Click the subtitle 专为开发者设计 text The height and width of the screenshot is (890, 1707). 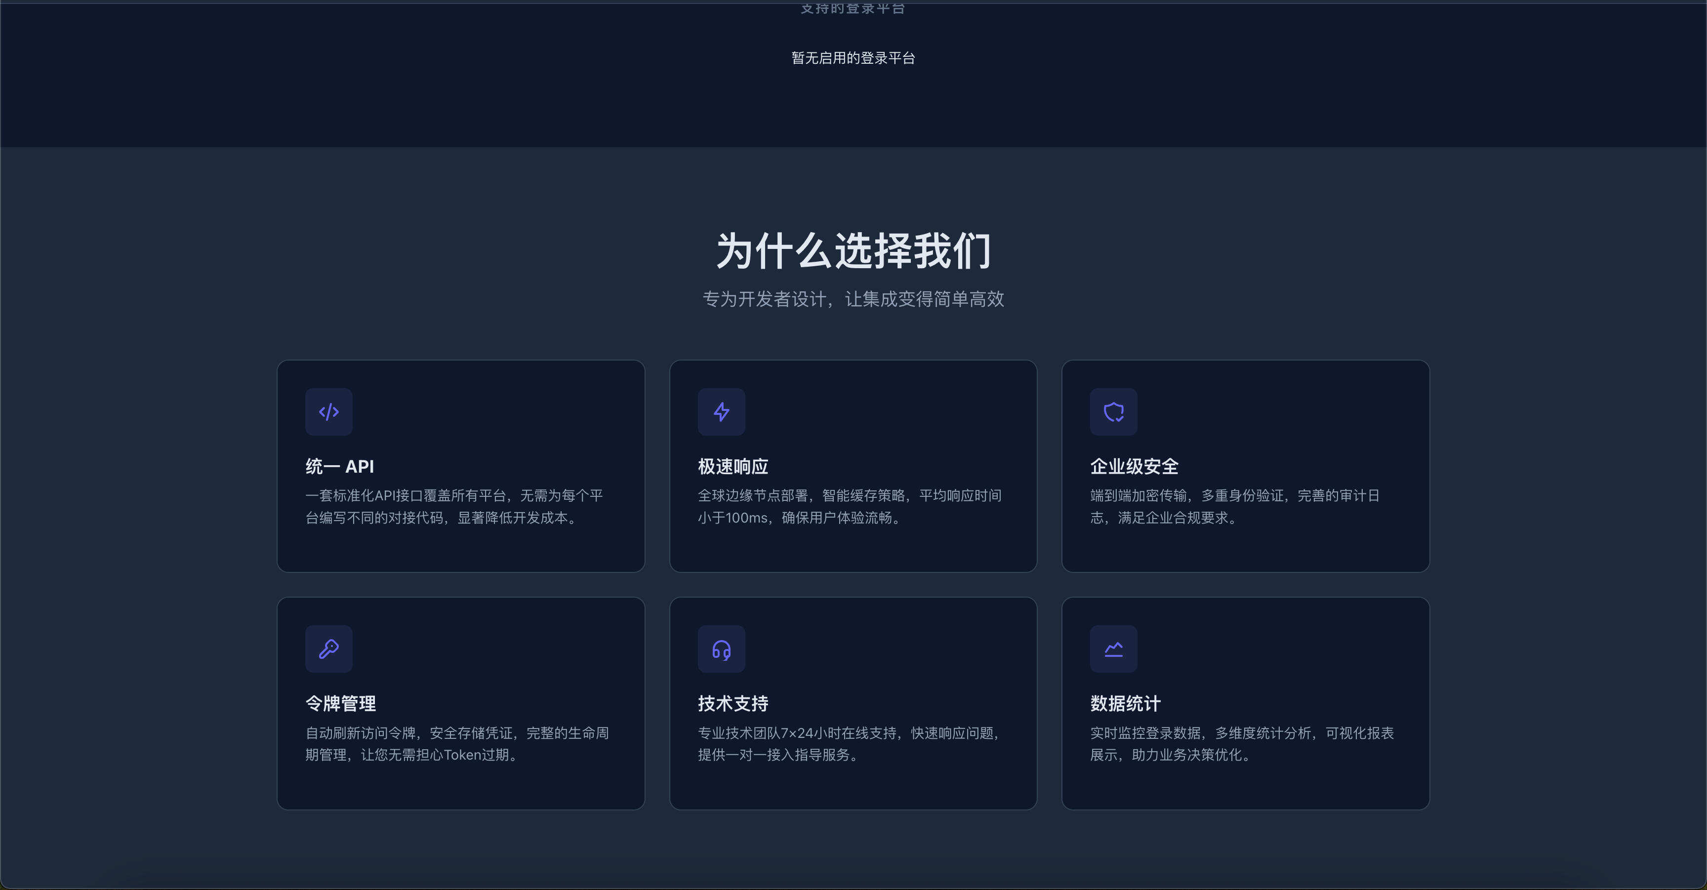click(x=853, y=299)
